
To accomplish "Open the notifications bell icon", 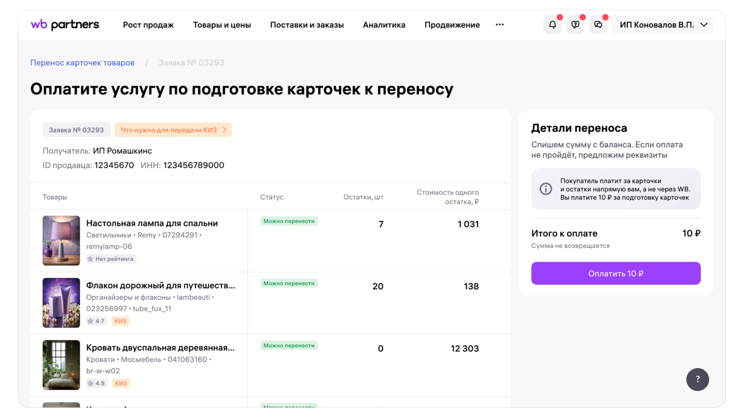I will [552, 25].
